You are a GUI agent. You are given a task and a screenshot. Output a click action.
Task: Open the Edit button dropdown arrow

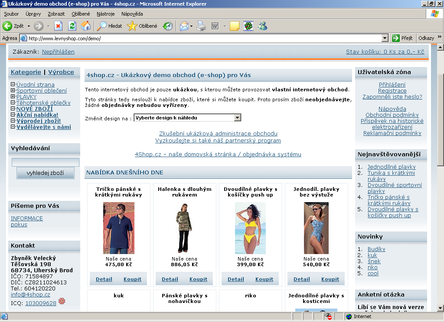225,26
